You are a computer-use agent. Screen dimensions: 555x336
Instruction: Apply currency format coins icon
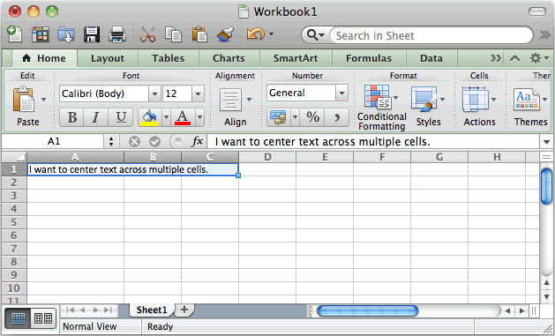tap(278, 117)
